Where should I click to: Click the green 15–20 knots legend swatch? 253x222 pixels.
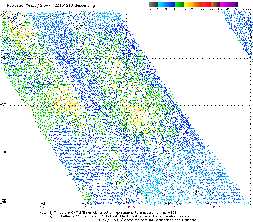pos(180,4)
